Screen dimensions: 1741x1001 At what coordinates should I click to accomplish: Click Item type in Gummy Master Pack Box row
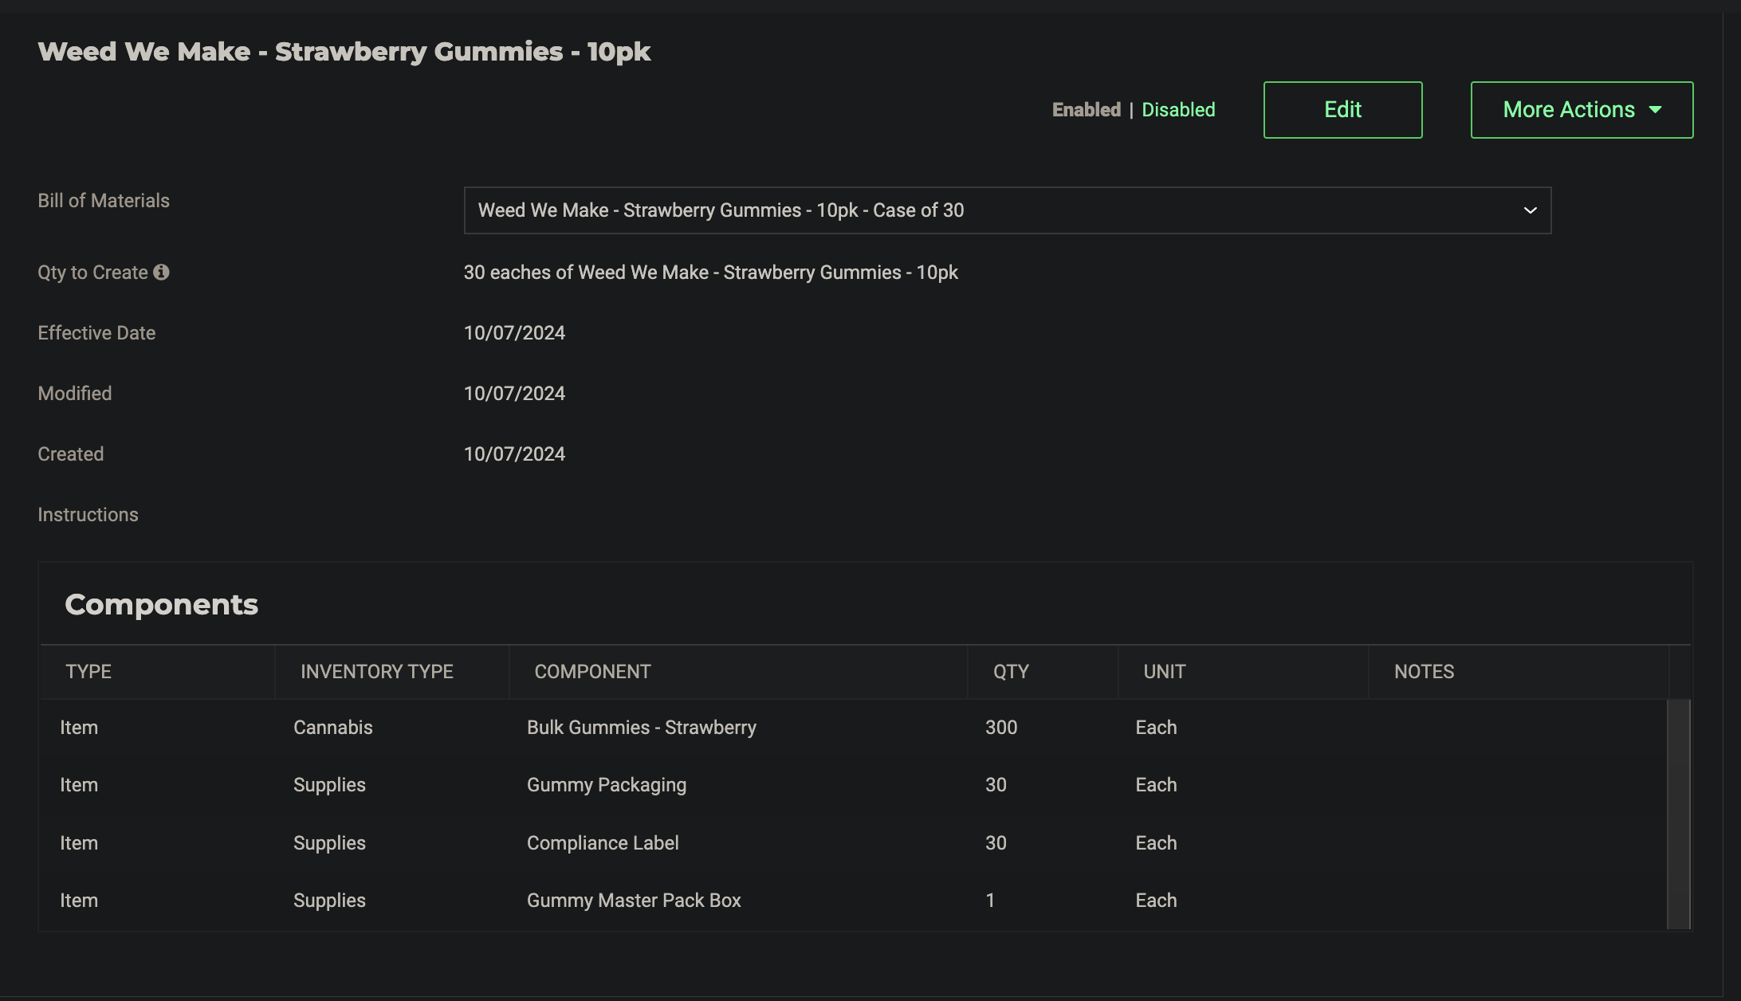coord(79,901)
